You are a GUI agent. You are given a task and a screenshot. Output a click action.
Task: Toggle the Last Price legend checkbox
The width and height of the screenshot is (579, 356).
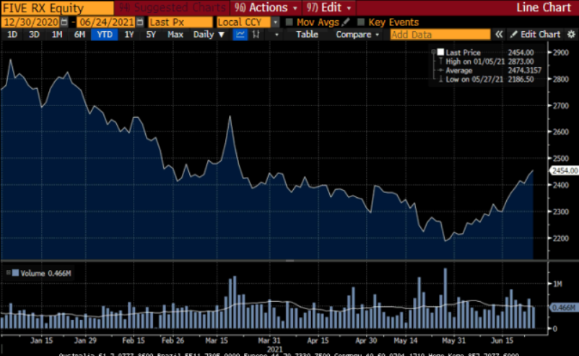pos(439,53)
